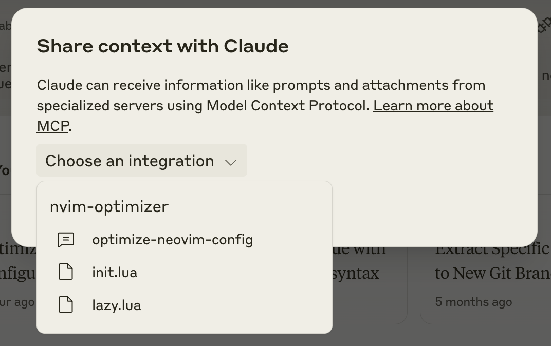Pick the lazy.lua resource entry
The image size is (551, 346).
click(185, 304)
